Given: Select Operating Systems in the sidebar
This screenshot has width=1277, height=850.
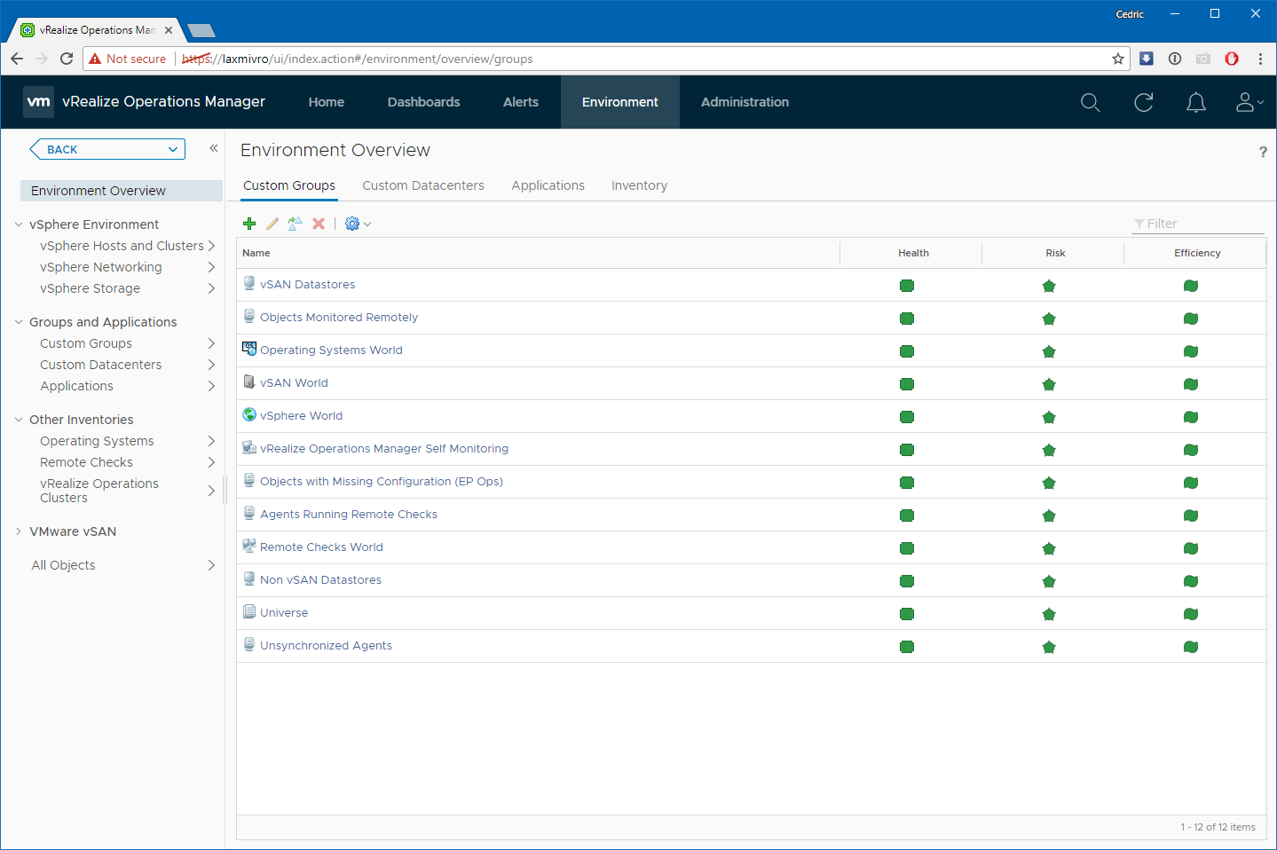Looking at the screenshot, I should 97,441.
